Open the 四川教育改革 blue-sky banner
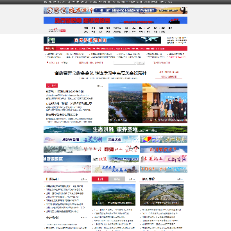The width and height of the screenshot is (231, 231). (x=164, y=149)
